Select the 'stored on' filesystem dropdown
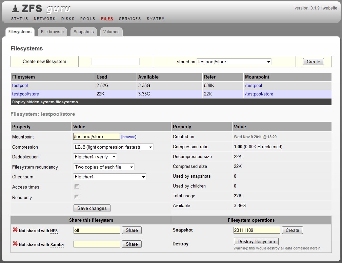 point(234,62)
